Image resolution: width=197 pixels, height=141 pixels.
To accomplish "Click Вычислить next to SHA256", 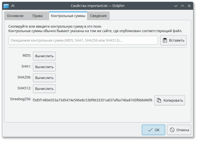I will (x=44, y=78).
